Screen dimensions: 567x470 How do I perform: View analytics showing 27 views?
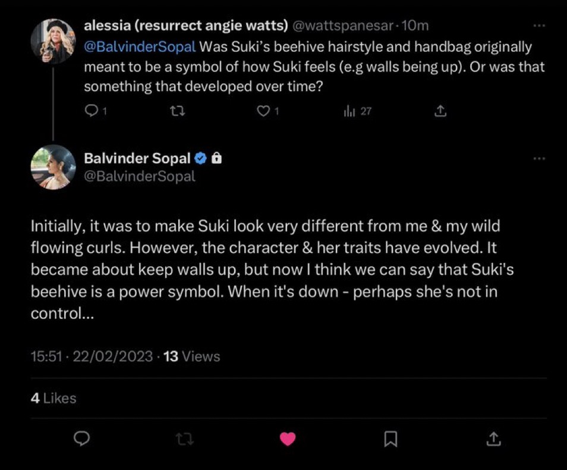[349, 111]
